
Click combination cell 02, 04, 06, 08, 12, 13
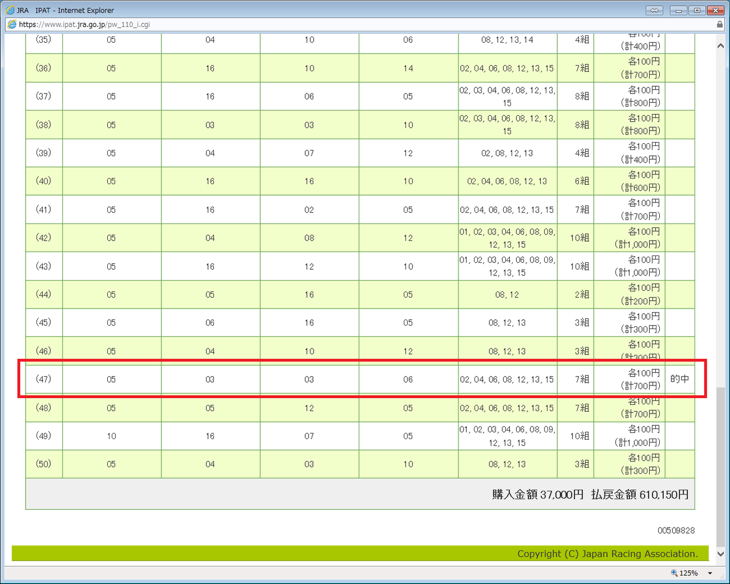pyautogui.click(x=508, y=181)
